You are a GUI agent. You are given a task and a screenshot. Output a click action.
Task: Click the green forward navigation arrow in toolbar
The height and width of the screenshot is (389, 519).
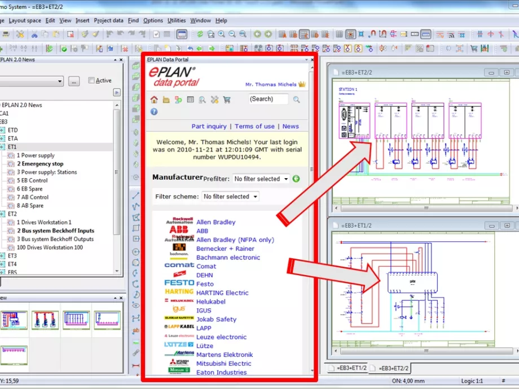point(268,34)
